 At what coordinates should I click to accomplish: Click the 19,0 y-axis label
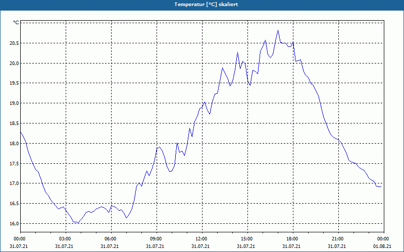pos(14,103)
